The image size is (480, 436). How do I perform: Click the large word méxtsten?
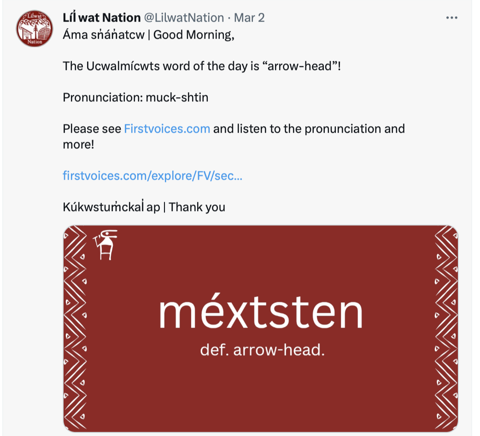pos(260,314)
